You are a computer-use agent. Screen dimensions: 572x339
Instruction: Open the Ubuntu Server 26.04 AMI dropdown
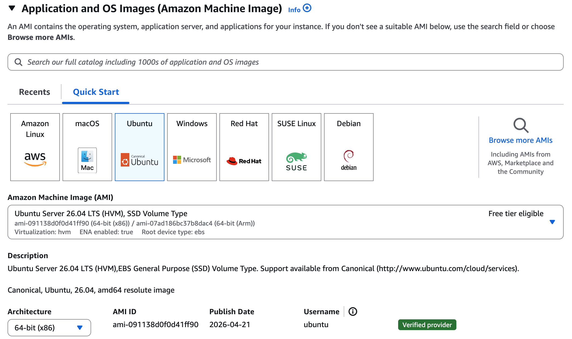285,222
